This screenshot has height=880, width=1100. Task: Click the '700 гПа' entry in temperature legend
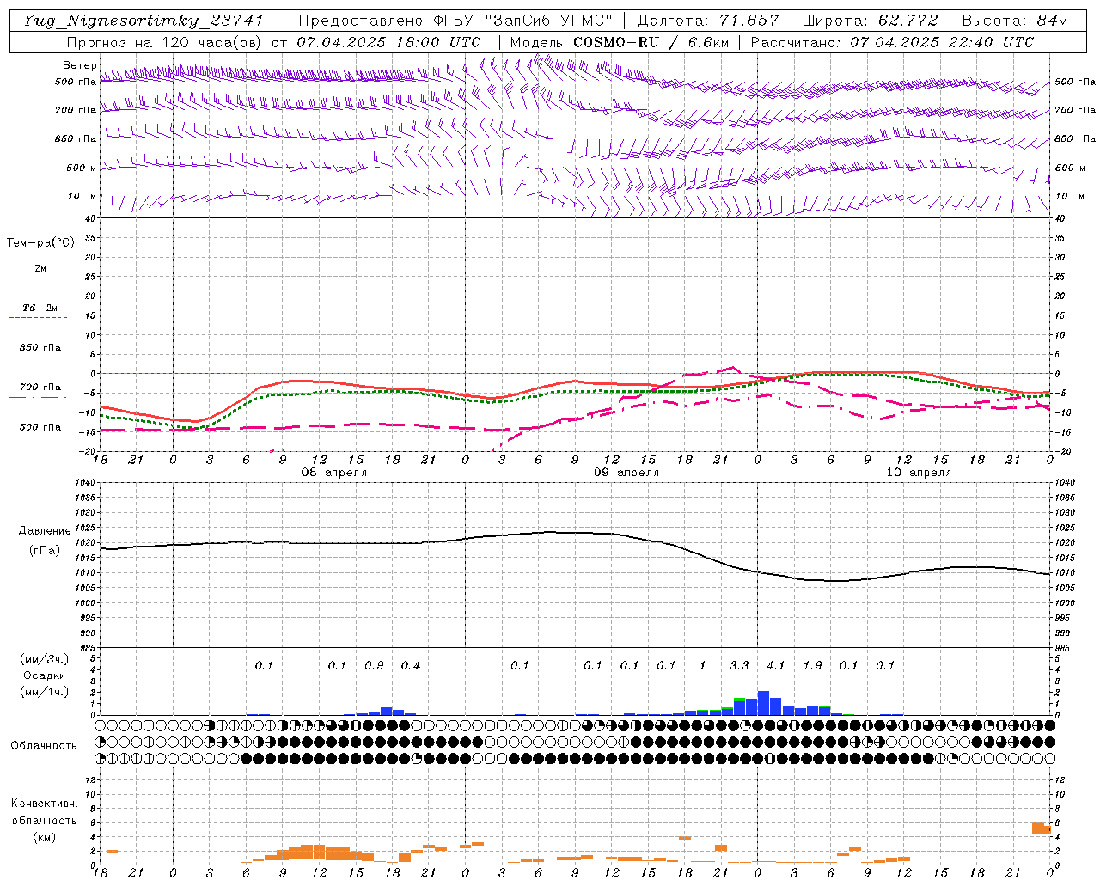click(40, 388)
